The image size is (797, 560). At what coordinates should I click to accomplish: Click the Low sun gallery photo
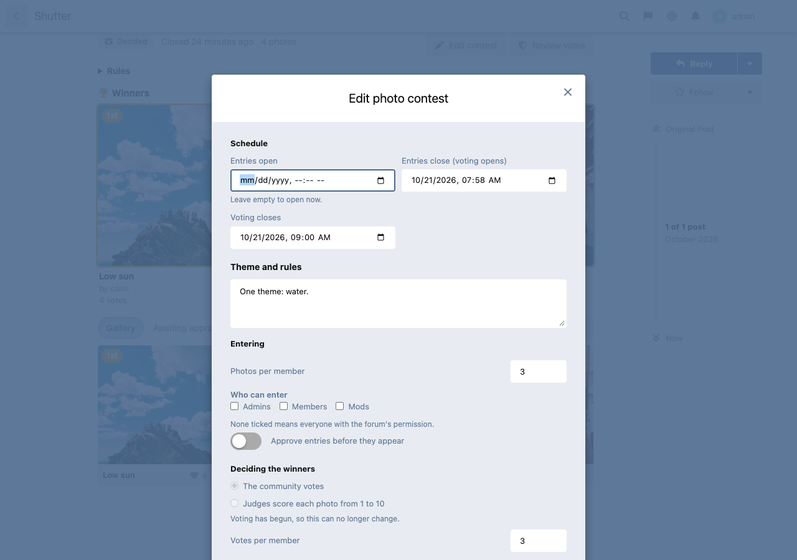coord(154,404)
